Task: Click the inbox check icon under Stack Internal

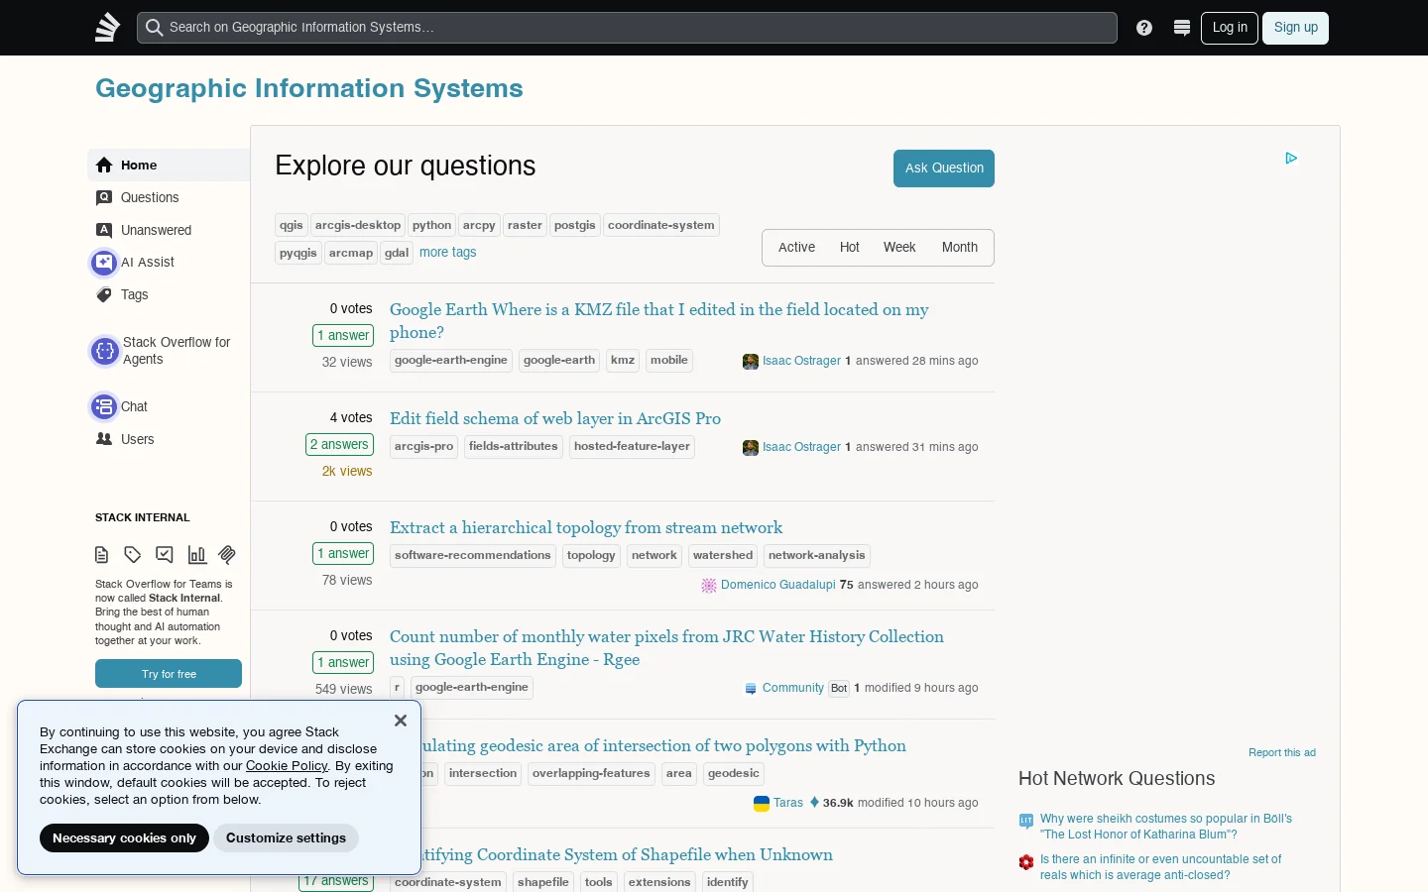Action: pyautogui.click(x=165, y=555)
